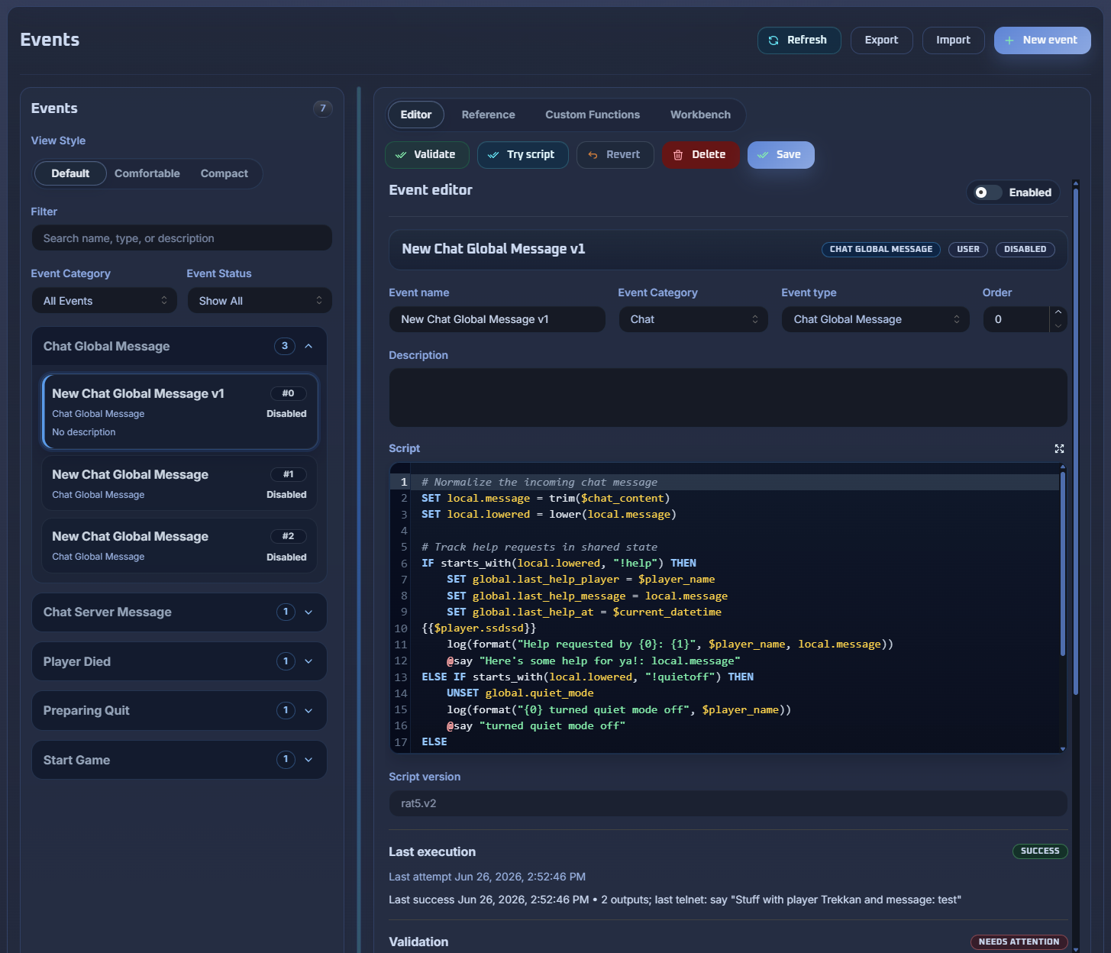Click script line 13 ELSE IF statement
The height and width of the screenshot is (953, 1111).
click(587, 677)
